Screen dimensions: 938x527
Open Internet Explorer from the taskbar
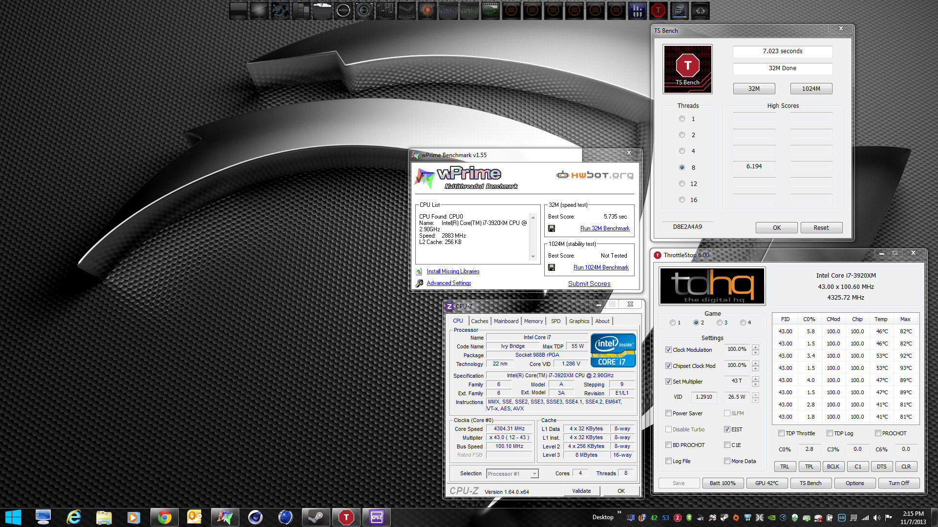74,517
